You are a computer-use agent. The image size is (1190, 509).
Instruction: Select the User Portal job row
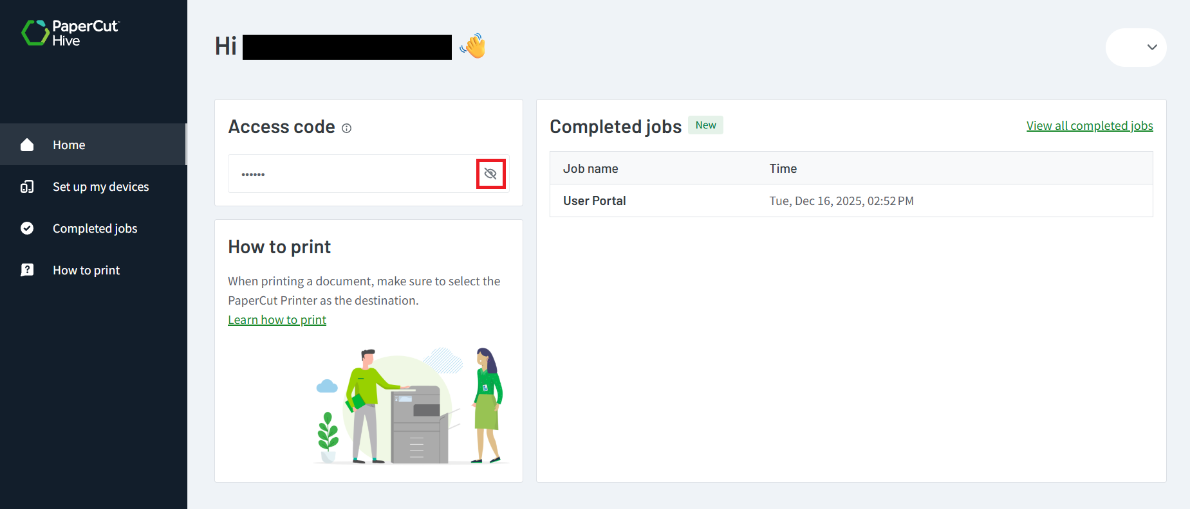click(594, 201)
